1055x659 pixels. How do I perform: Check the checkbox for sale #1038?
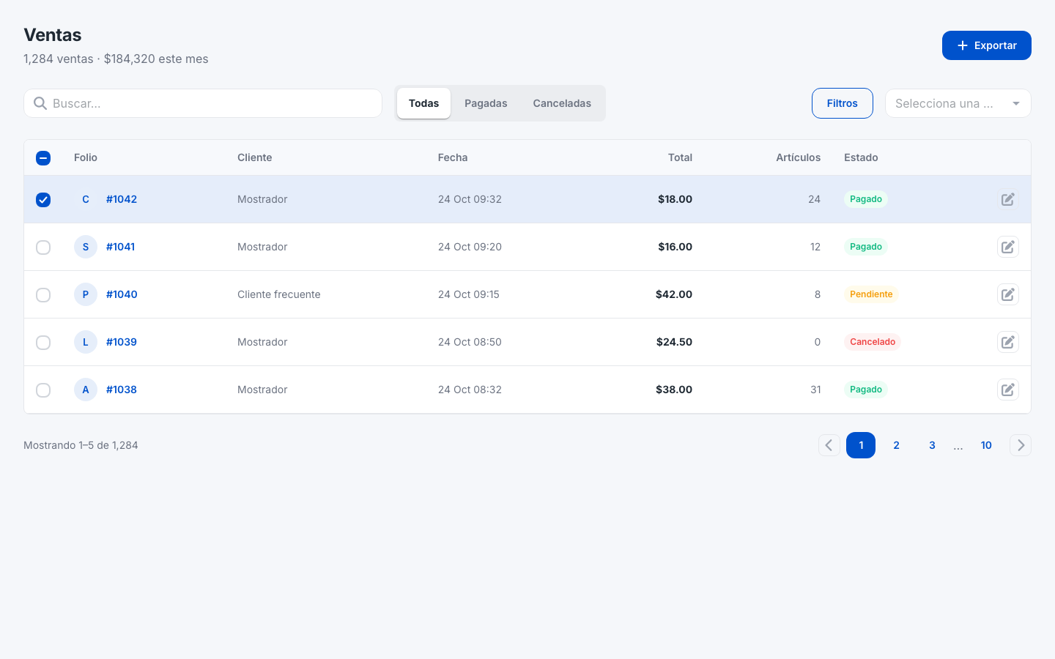point(43,390)
